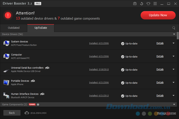Click the Game Components (2) header label

click(15, 104)
